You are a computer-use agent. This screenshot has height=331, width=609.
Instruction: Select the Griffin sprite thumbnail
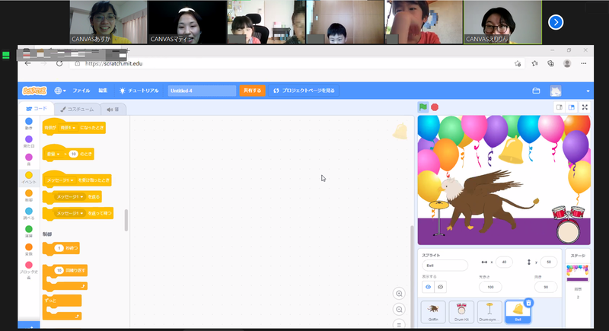[433, 311]
